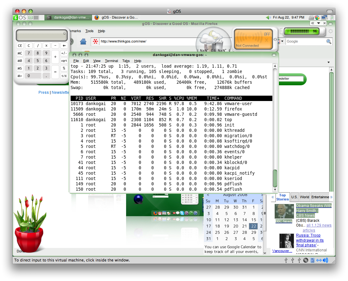This screenshot has width=348, height=281.
Task: Click the calculator 1/x key
Action: point(64,76)
